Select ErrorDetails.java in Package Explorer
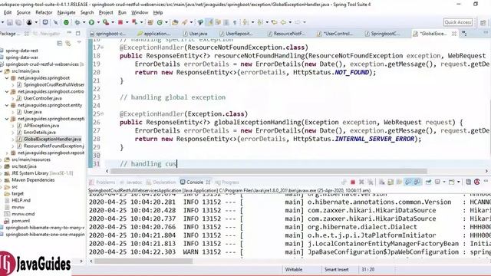 pyautogui.click(x=39, y=132)
